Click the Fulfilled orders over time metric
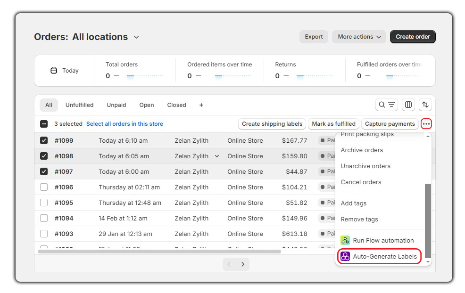Image resolution: width=465 pixels, height=293 pixels. click(390, 71)
